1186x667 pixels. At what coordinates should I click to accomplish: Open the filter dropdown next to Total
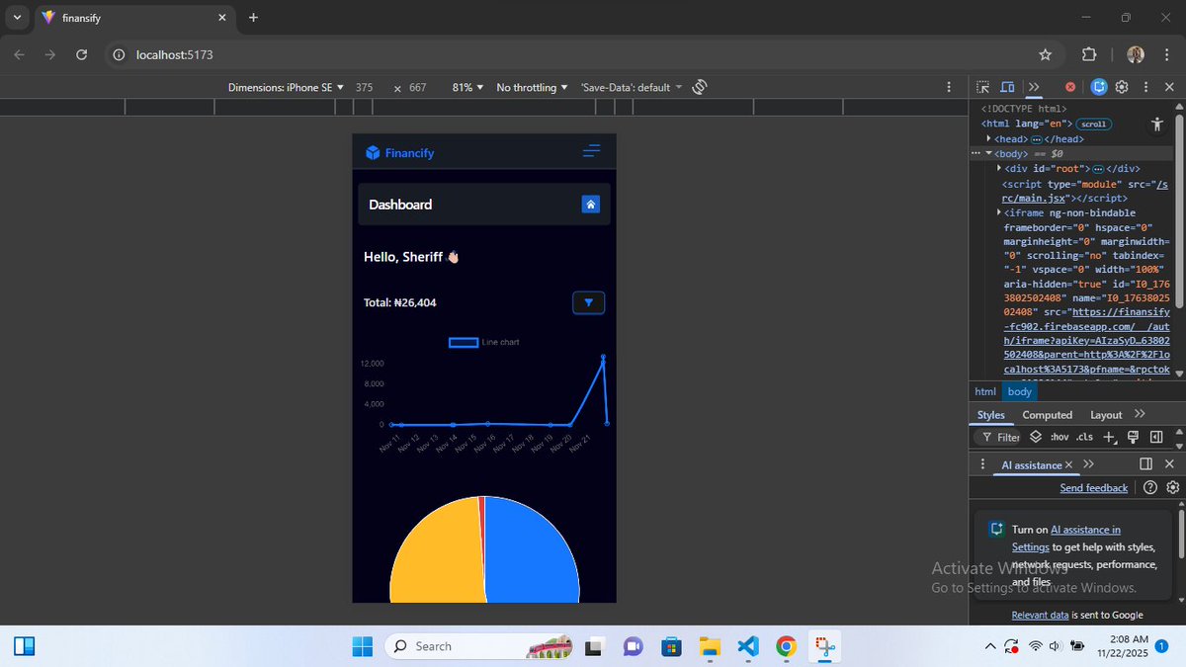[589, 302]
